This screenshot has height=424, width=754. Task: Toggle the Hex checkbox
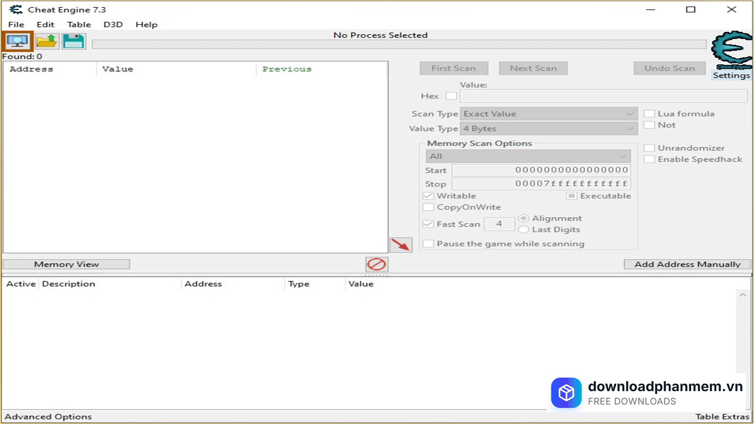tap(451, 96)
